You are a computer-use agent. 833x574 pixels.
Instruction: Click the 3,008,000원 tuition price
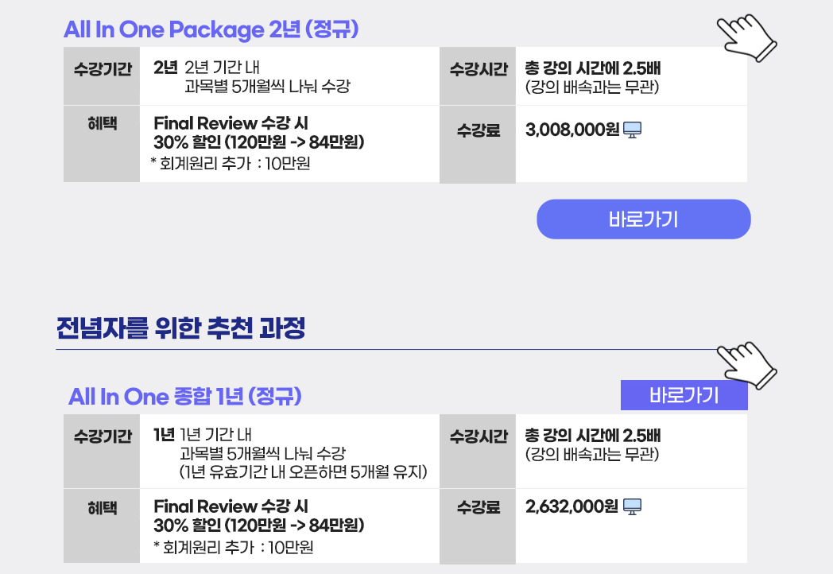pyautogui.click(x=572, y=130)
